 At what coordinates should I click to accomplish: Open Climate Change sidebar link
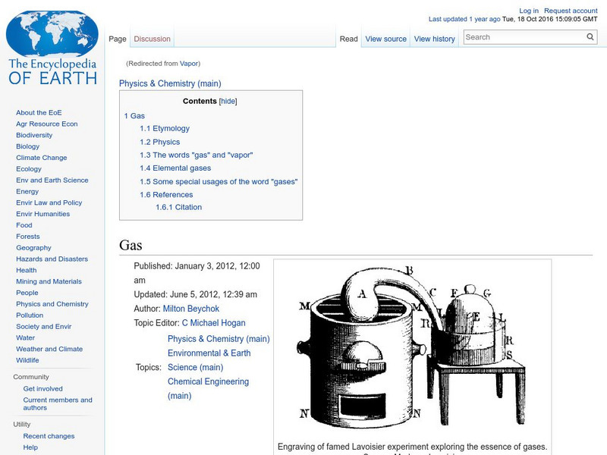[x=42, y=158]
